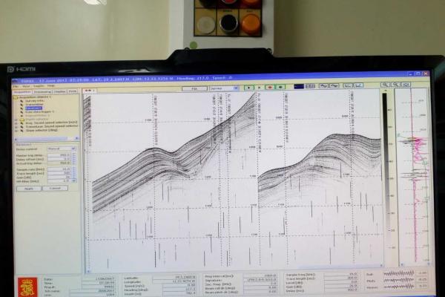This screenshot has width=445, height=297.
Task: Switch to the Display tab
Action: point(60,91)
